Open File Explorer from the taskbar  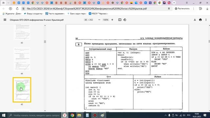[x=79, y=115]
